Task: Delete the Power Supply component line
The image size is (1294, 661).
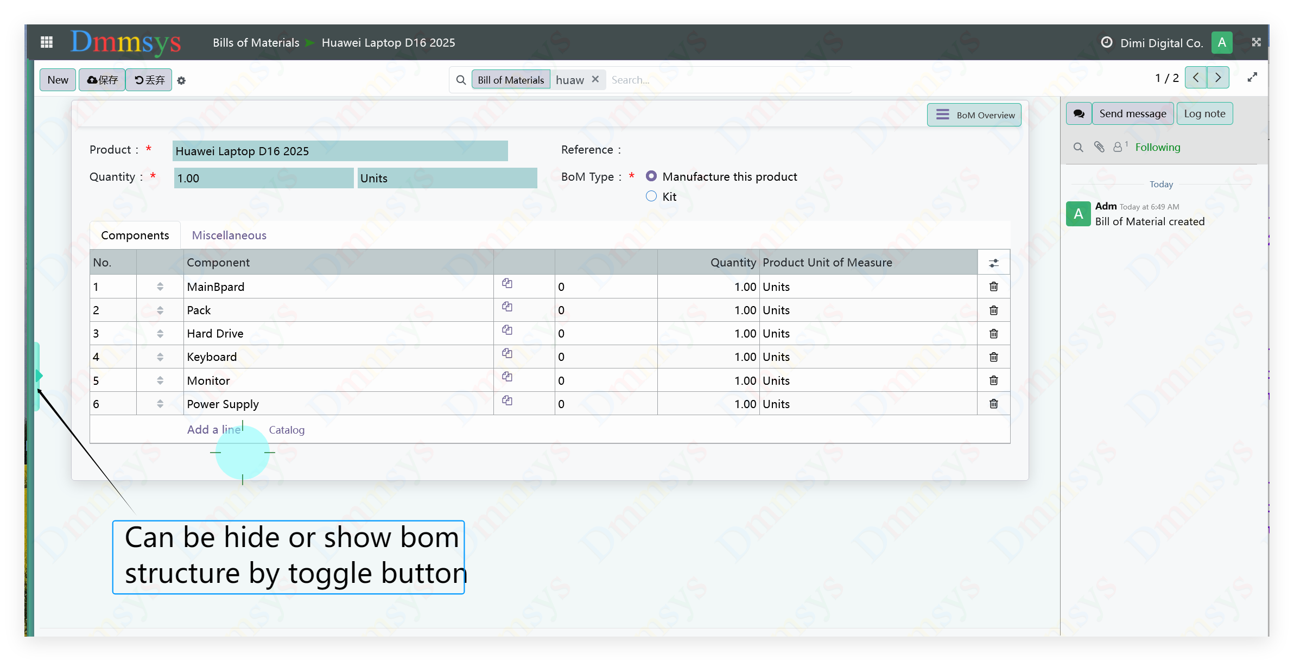Action: pyautogui.click(x=993, y=404)
